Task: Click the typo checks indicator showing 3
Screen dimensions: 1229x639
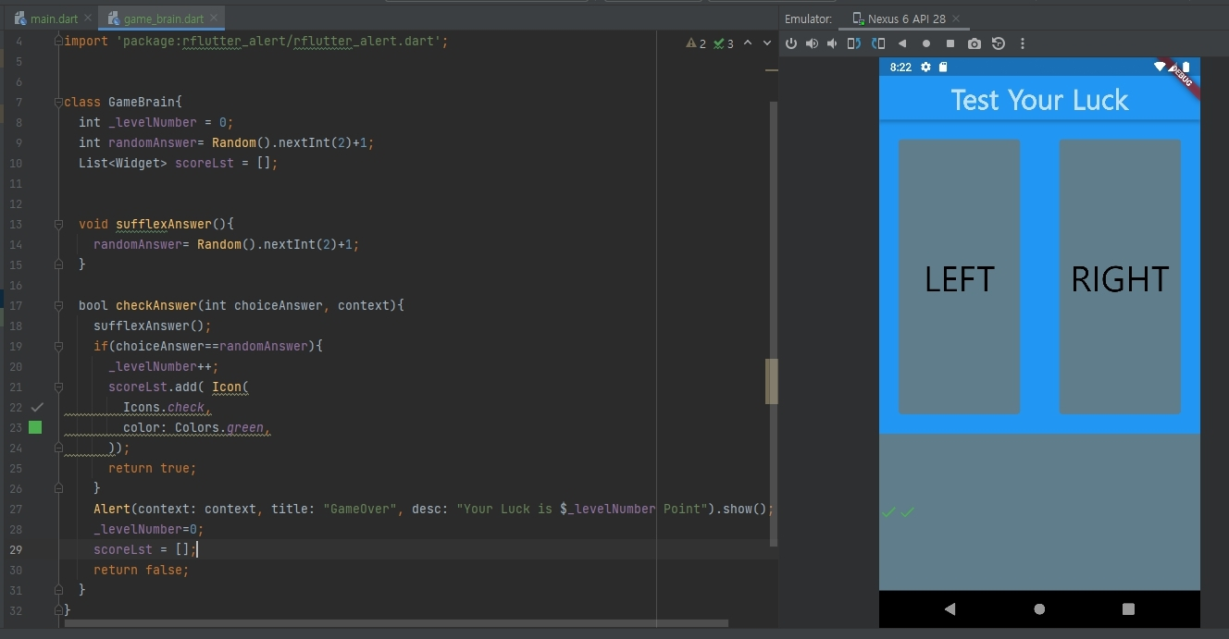Action: [x=724, y=43]
